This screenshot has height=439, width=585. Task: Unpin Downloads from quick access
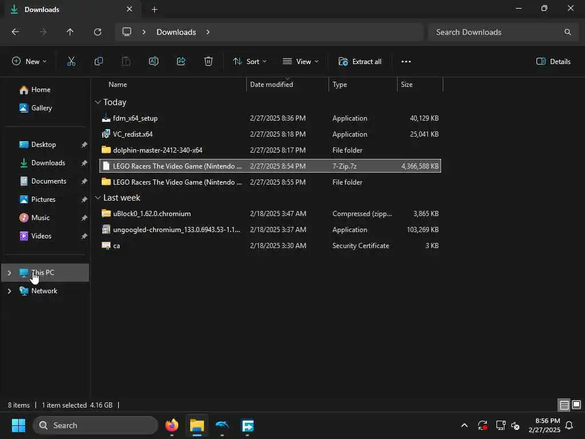85,163
